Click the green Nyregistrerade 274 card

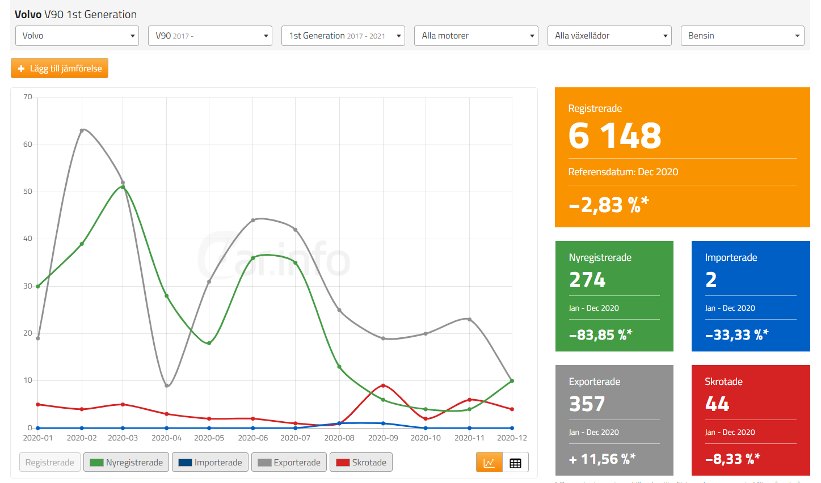click(614, 296)
